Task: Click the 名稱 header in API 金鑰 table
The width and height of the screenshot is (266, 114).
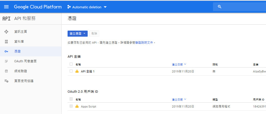Action: [78, 65]
